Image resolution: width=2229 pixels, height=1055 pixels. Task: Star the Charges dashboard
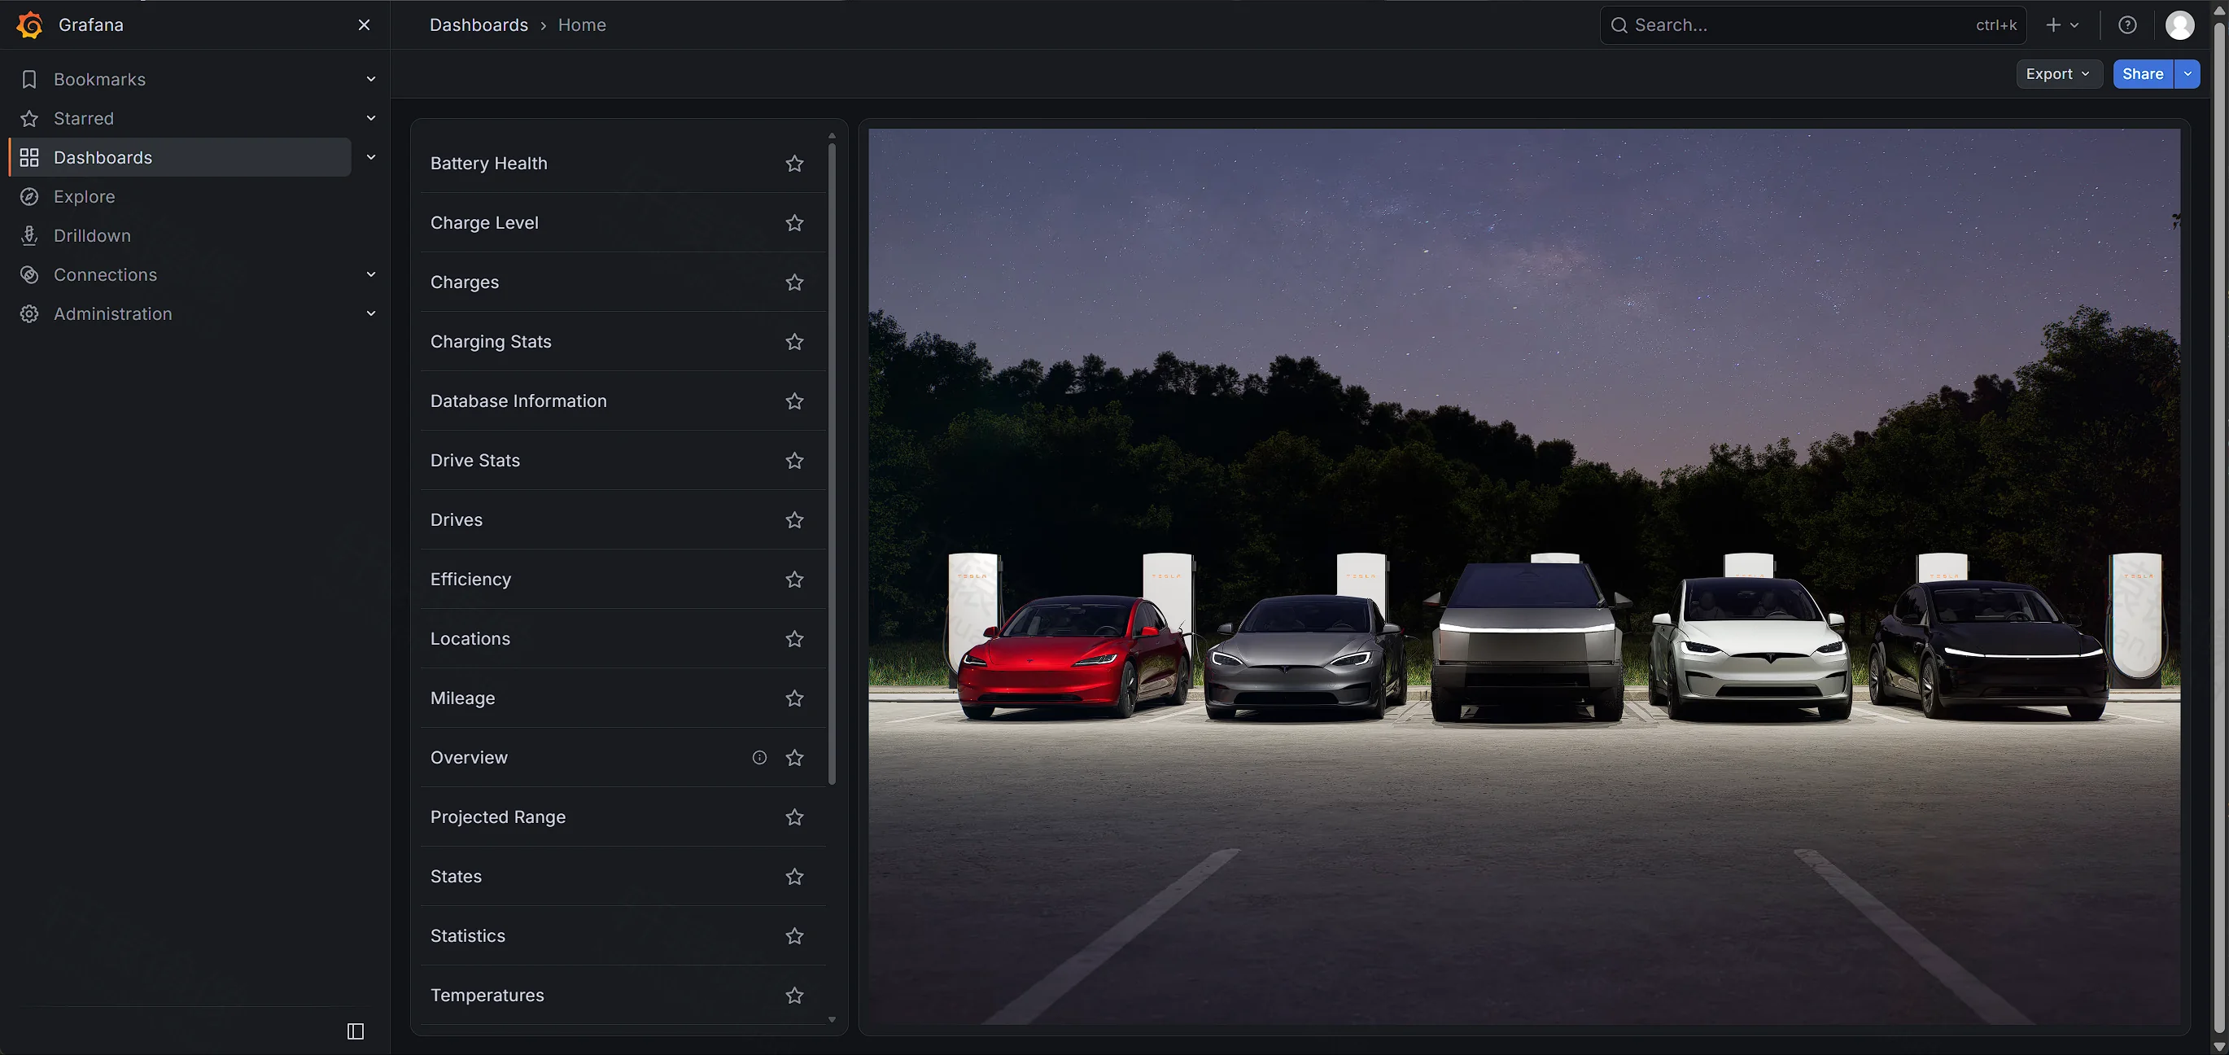click(794, 282)
